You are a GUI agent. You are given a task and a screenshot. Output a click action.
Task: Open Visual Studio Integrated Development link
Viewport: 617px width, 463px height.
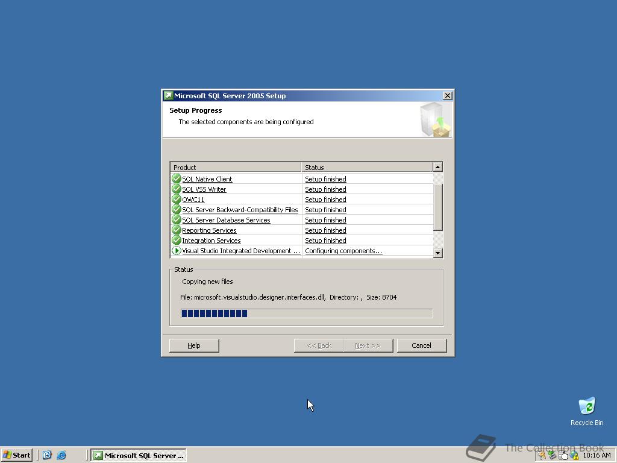241,250
